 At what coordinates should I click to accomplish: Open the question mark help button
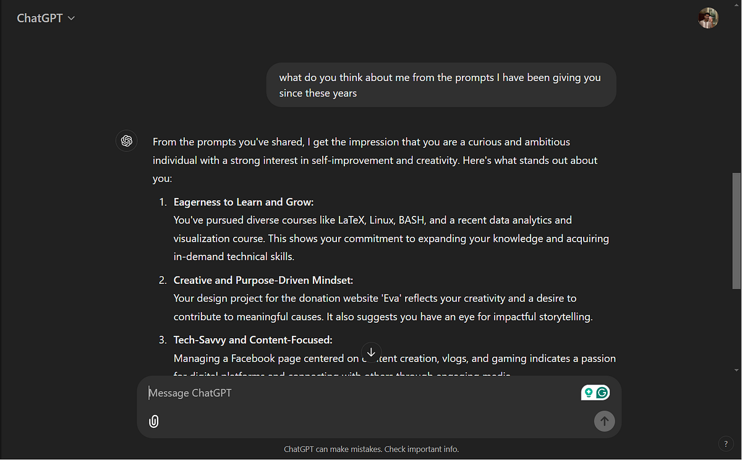tap(725, 444)
